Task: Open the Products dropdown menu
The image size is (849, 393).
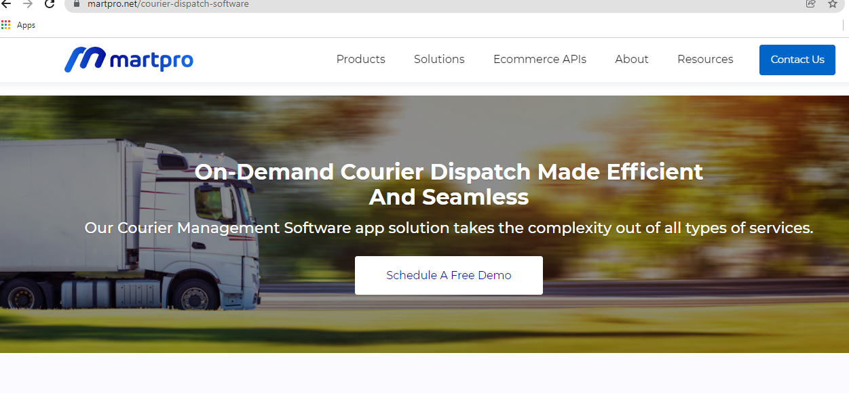Action: point(360,59)
